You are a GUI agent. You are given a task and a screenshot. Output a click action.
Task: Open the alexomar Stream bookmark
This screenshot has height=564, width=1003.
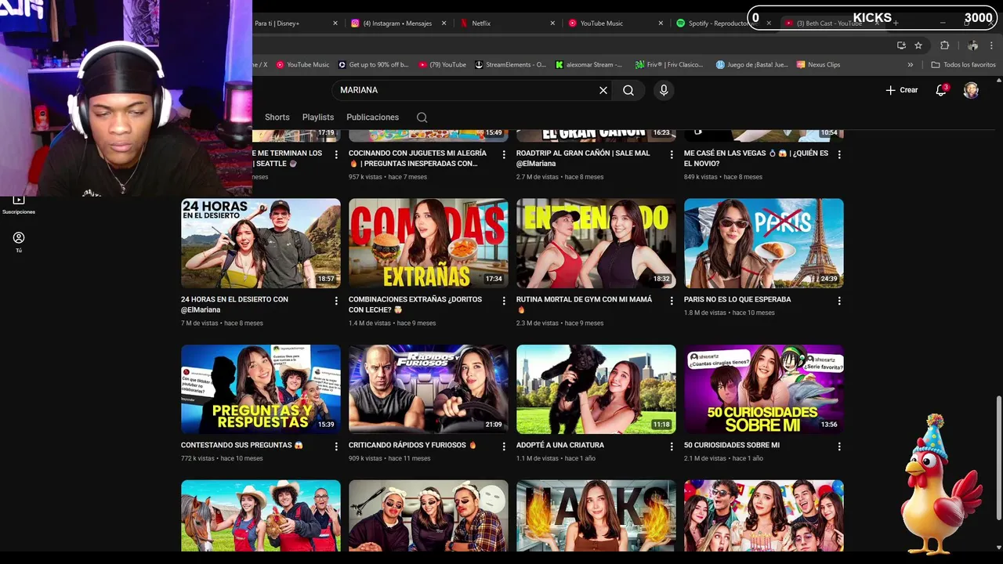(x=589, y=65)
